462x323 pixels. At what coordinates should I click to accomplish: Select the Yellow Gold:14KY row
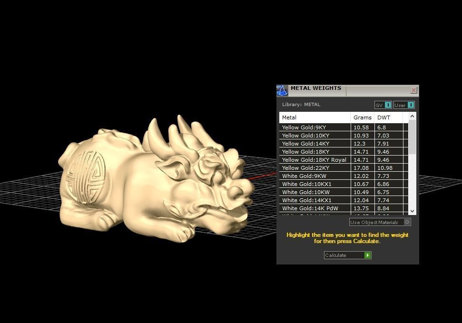coord(344,144)
